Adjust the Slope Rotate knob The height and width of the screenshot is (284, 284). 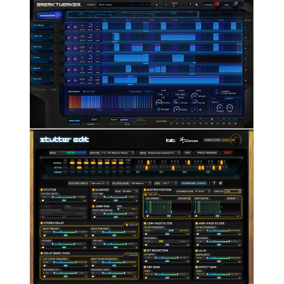point(177,109)
